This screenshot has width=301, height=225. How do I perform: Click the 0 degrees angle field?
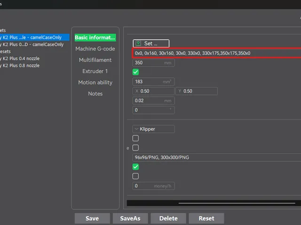tap(153, 110)
